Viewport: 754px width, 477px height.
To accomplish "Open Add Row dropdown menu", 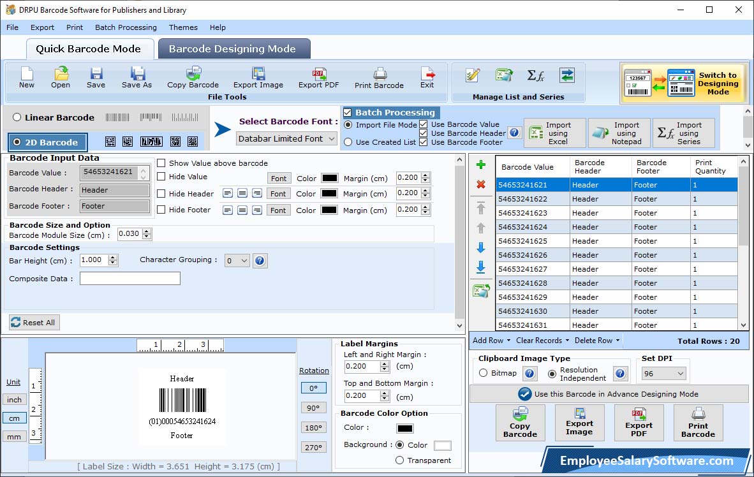I will (491, 341).
